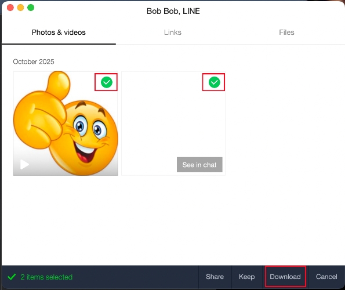This screenshot has height=290, width=345.
Task: Minimize the window with yellow button
Action: click(20, 8)
